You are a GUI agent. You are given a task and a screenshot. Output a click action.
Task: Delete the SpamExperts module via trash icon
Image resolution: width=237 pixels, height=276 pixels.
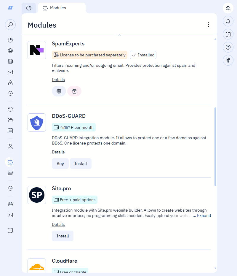(x=74, y=91)
